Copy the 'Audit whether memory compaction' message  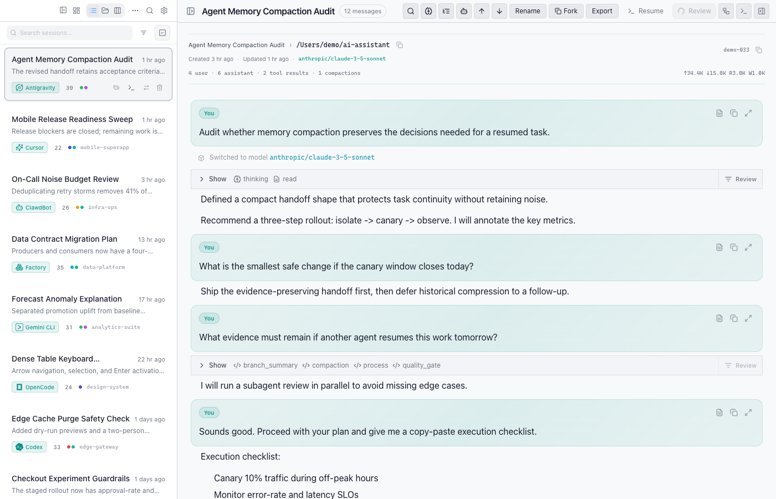(734, 113)
